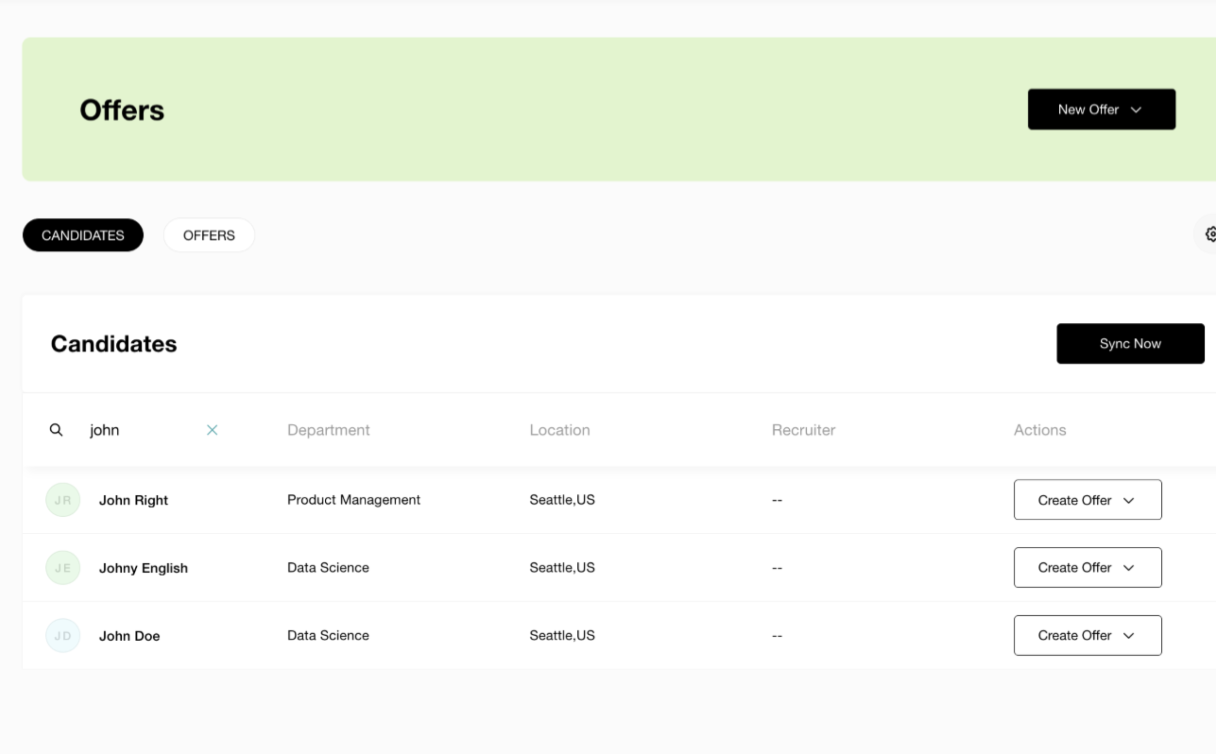This screenshot has width=1216, height=754.
Task: Switch to the OFFERS tab
Action: (x=209, y=235)
